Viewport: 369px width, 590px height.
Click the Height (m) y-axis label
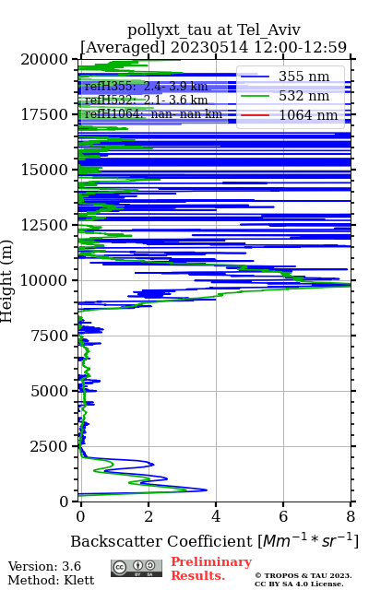click(x=6, y=280)
